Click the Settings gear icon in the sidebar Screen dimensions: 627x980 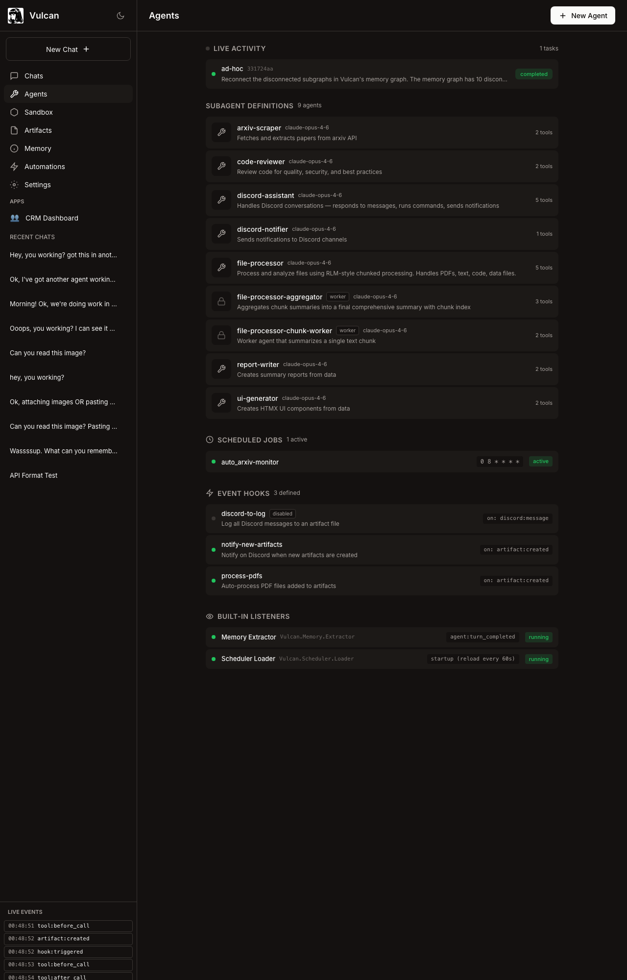pos(14,185)
